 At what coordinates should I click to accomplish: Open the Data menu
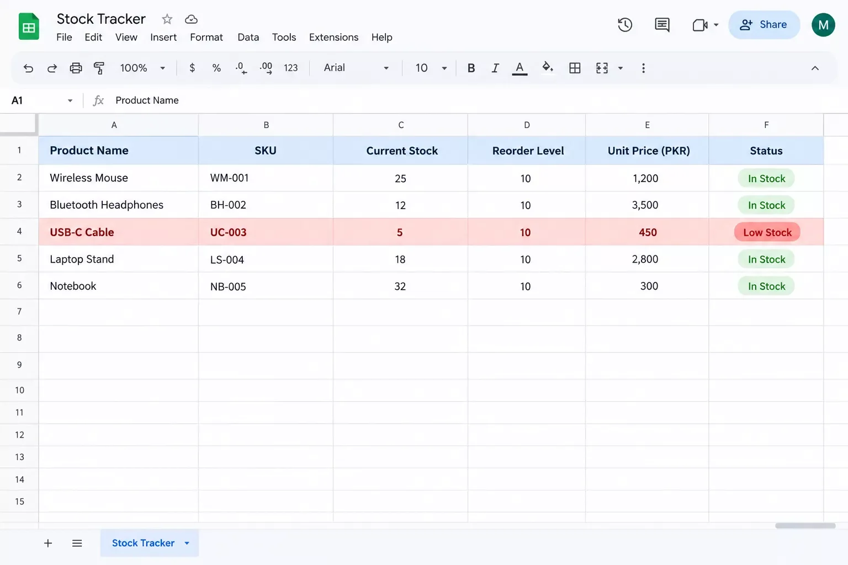click(248, 38)
